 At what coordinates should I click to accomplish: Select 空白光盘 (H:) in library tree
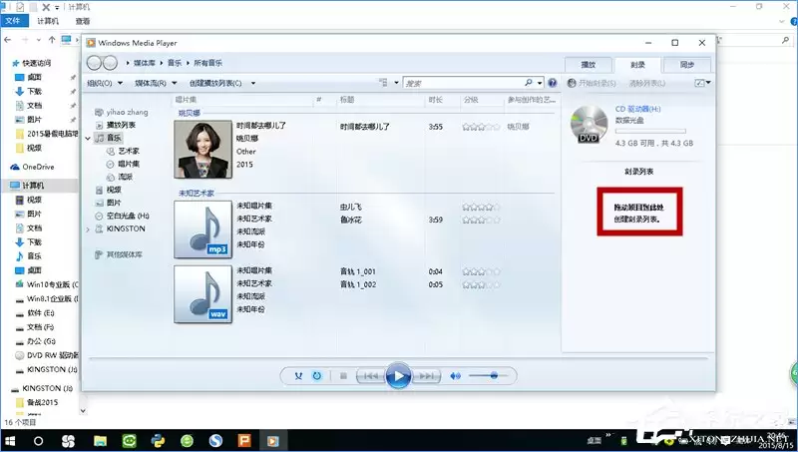click(x=128, y=216)
